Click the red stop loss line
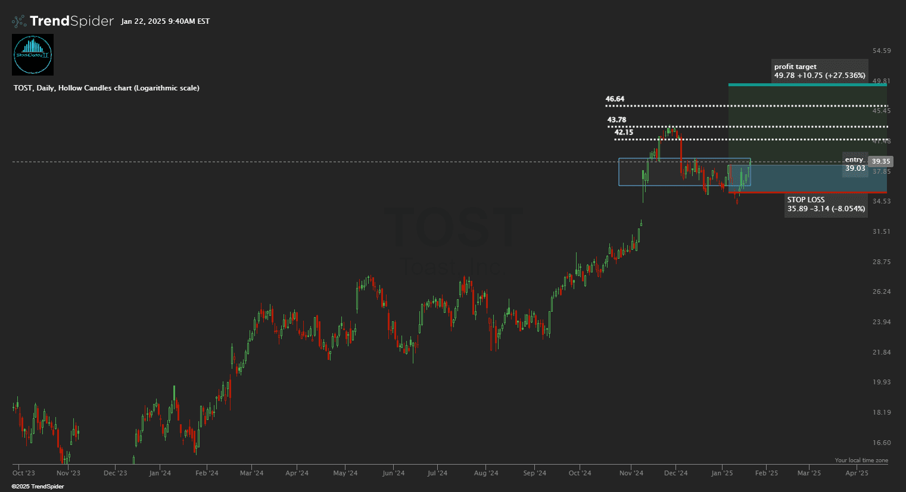Screen dimensions: 906x492 [x=807, y=192]
